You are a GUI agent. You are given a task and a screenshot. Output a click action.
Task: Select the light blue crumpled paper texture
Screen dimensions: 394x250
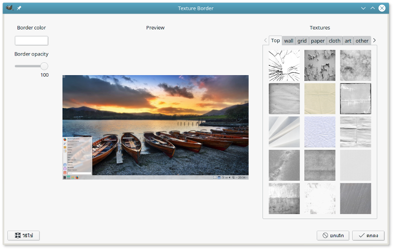(320, 132)
